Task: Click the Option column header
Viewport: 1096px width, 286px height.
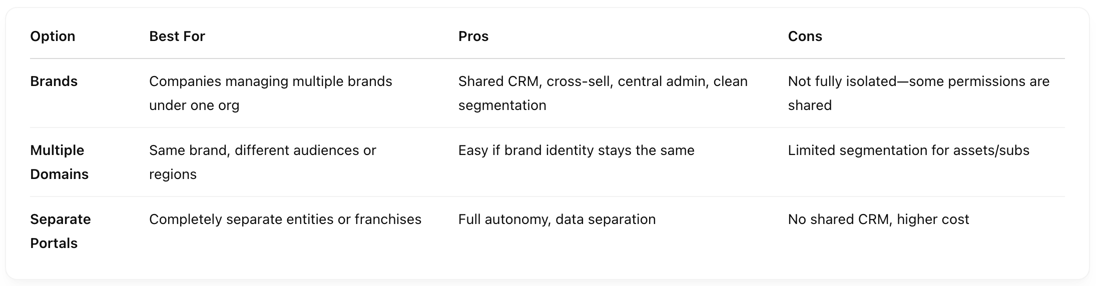Action: (53, 36)
